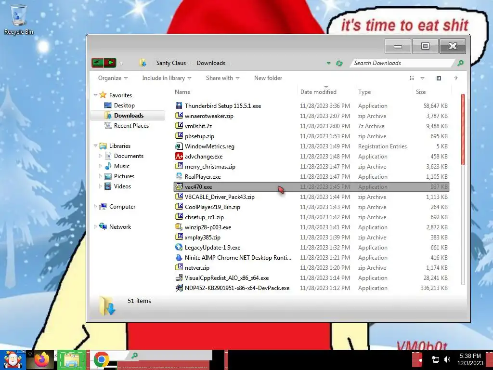Click the green Forward navigation arrow
The height and width of the screenshot is (370, 493).
(110, 63)
